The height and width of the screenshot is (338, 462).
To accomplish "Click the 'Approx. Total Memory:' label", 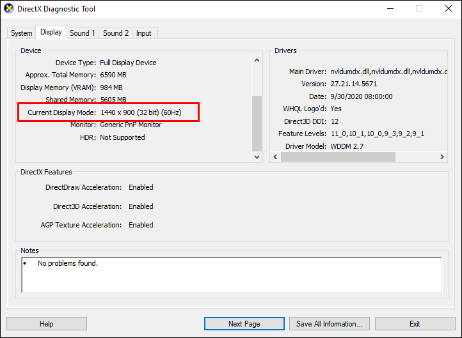I will pyautogui.click(x=61, y=75).
